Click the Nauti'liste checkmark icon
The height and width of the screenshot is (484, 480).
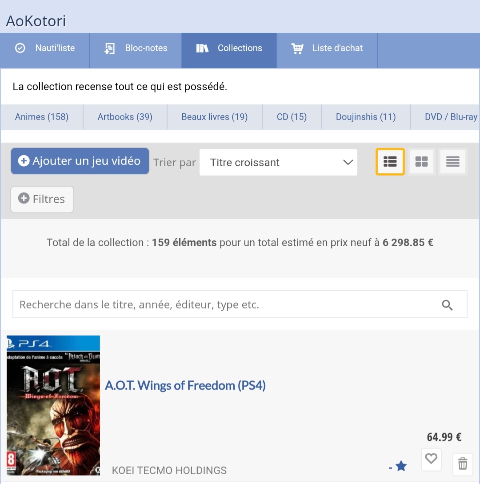[20, 48]
